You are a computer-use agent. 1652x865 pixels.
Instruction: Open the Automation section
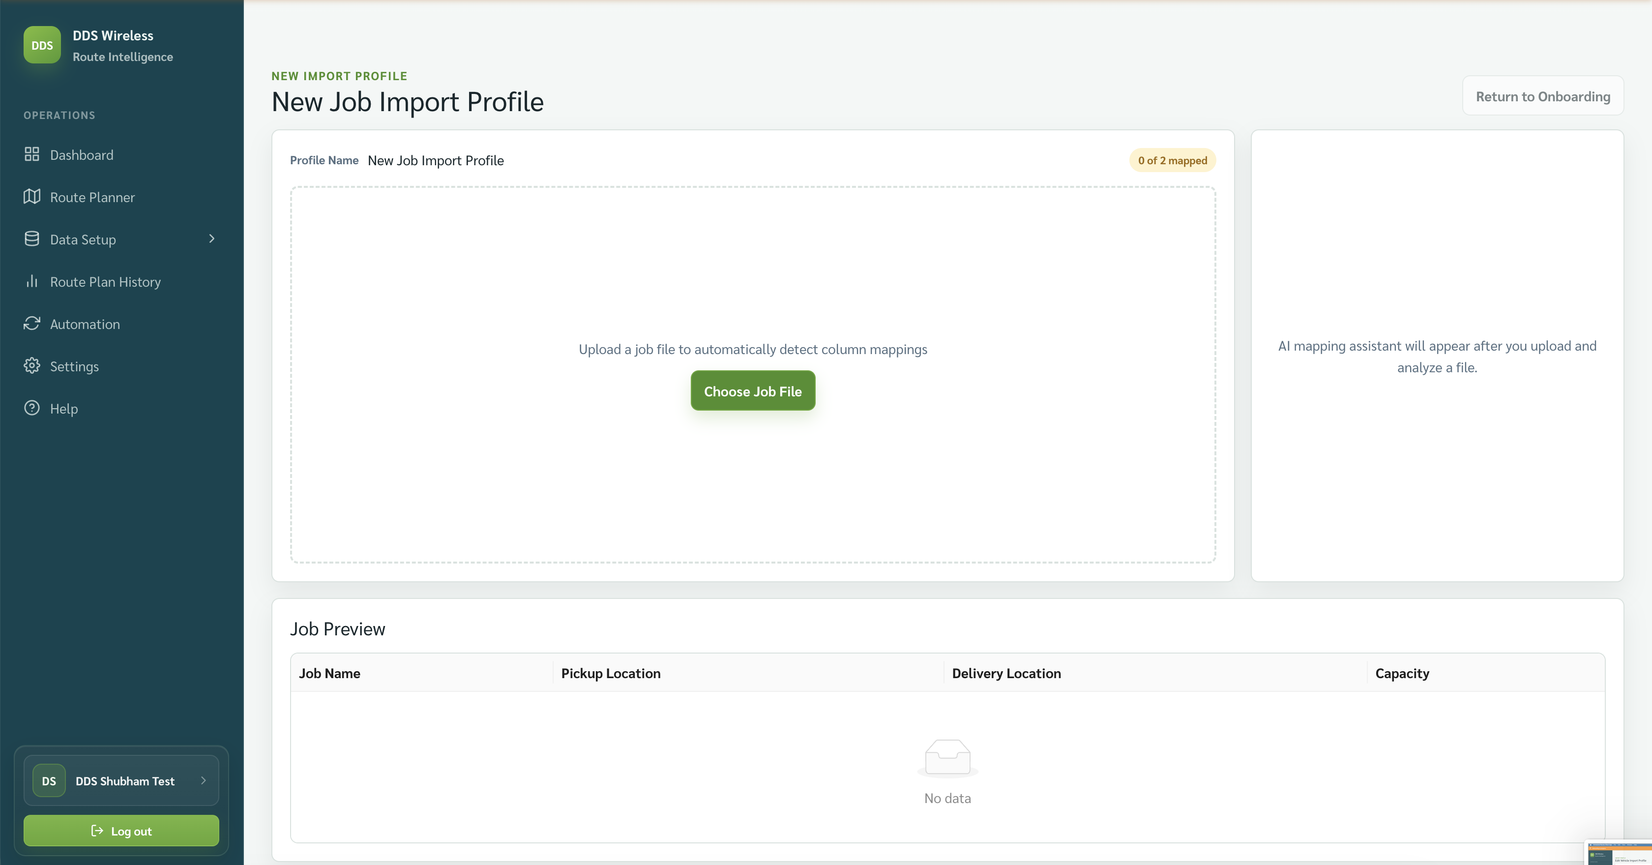point(121,324)
